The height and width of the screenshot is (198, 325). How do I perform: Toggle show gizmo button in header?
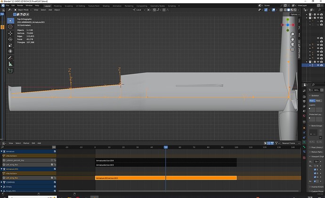coord(266,10)
